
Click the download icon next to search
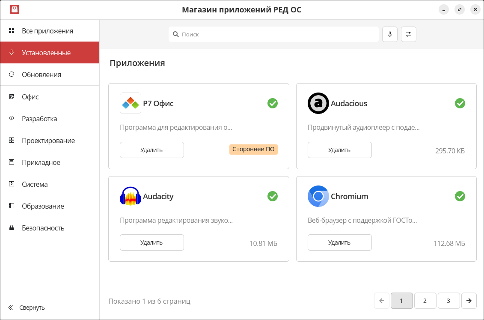[x=389, y=34]
